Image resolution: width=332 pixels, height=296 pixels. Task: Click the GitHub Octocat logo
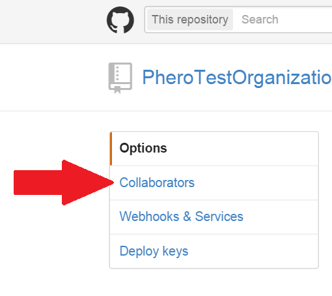[120, 20]
